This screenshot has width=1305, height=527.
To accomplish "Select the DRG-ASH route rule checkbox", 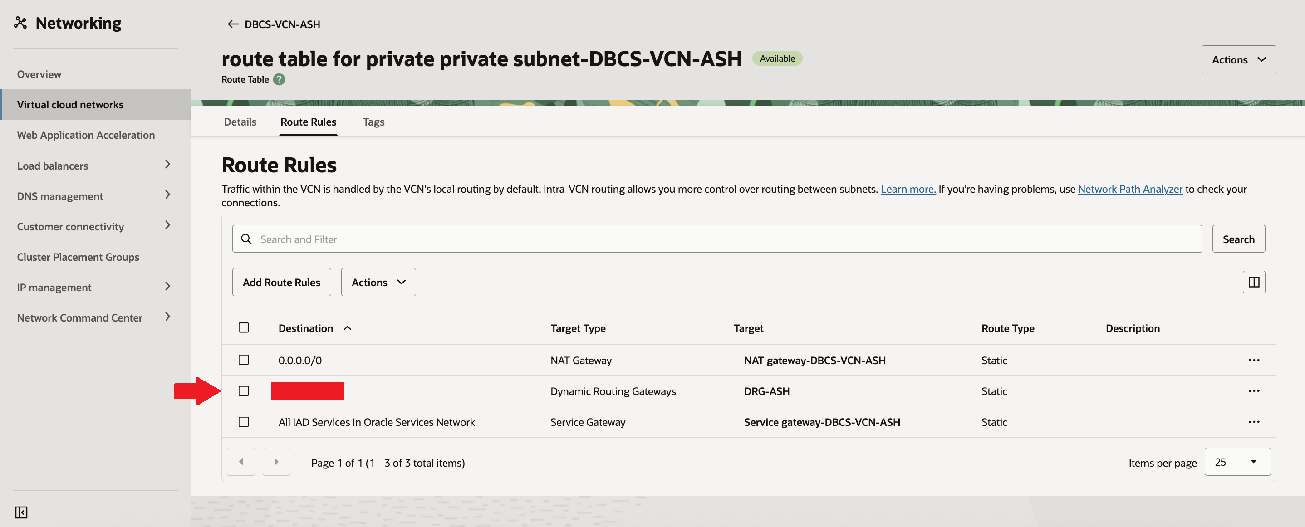I will pyautogui.click(x=244, y=391).
